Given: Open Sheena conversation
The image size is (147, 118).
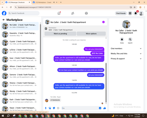Looking at the screenshot, I should [x=20, y=84].
